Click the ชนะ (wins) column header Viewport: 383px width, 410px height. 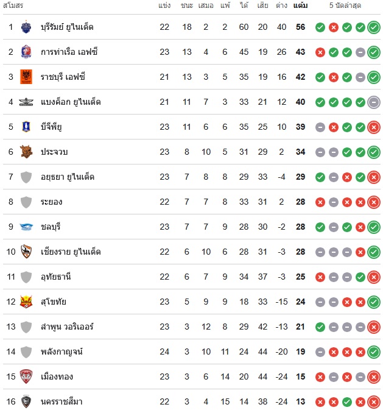tap(187, 5)
